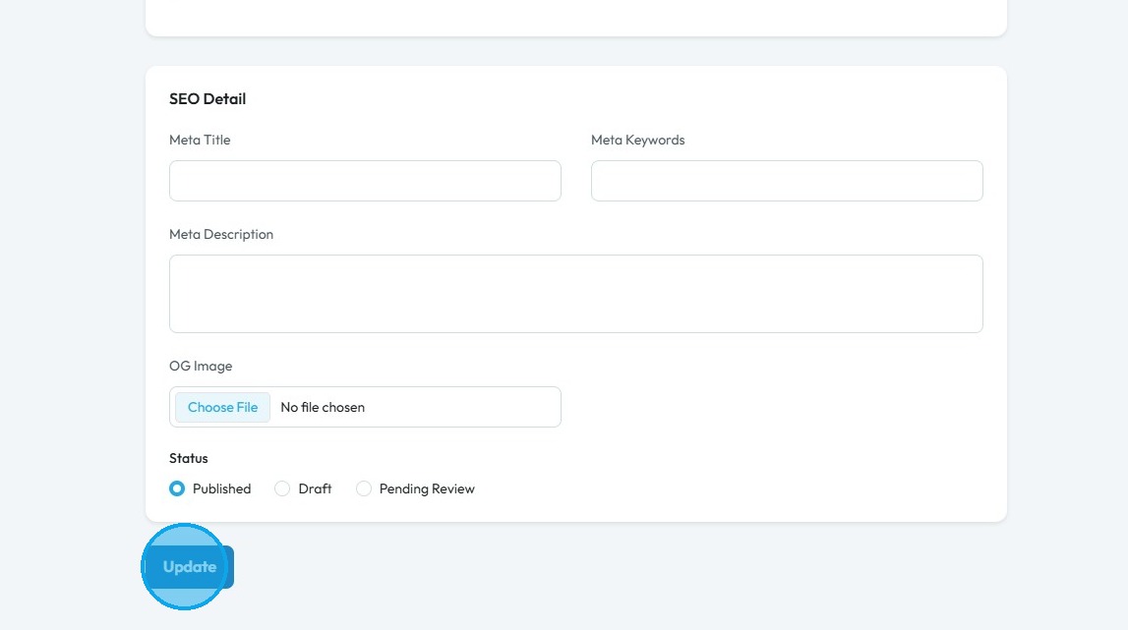Click the 'OG Image' field label
This screenshot has width=1128, height=630.
click(201, 366)
